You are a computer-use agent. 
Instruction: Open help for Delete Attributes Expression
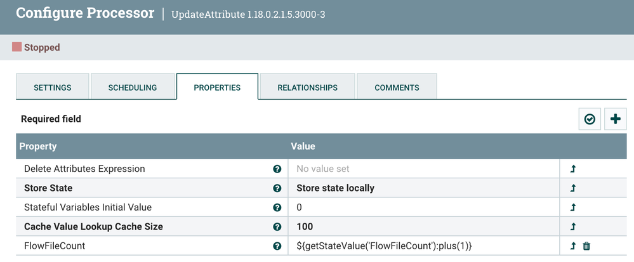(x=277, y=169)
